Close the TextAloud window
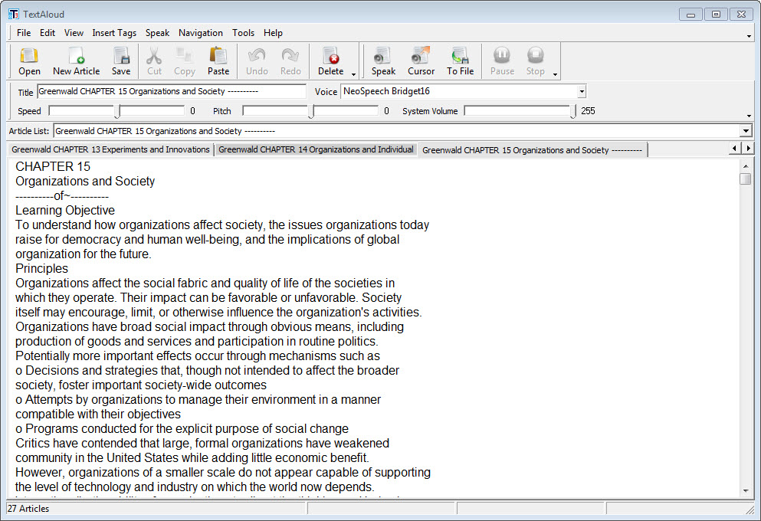Viewport: 761px width, 521px height. point(741,15)
